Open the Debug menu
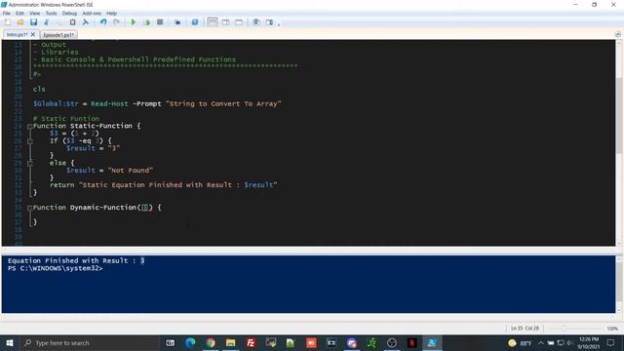Image resolution: width=624 pixels, height=351 pixels. (x=69, y=13)
